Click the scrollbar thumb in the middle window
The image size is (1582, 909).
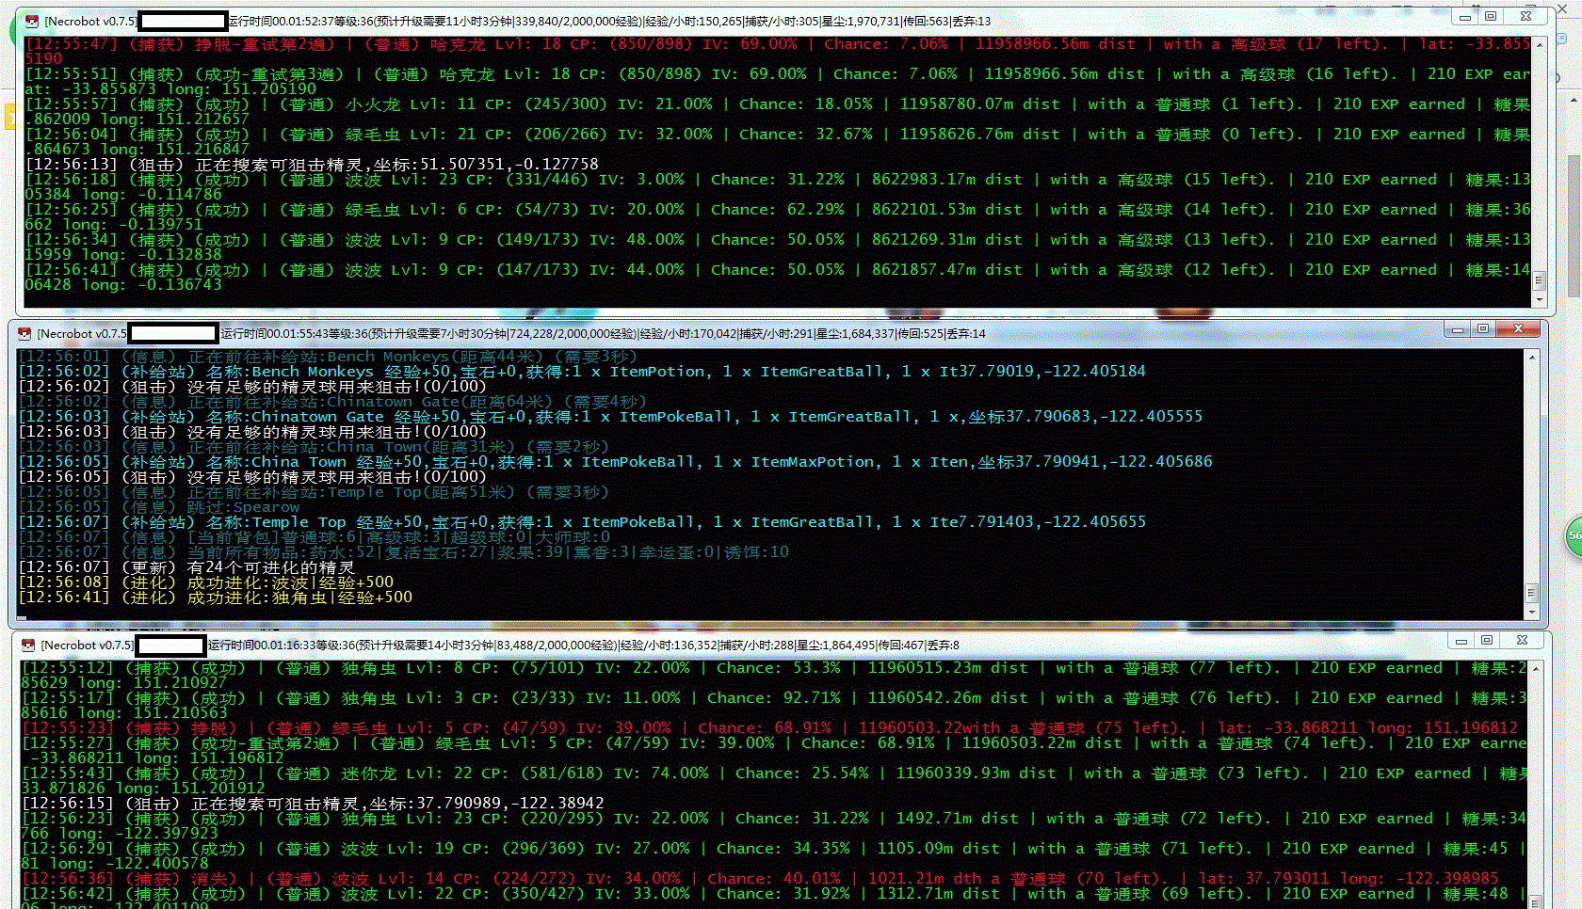coord(1532,593)
